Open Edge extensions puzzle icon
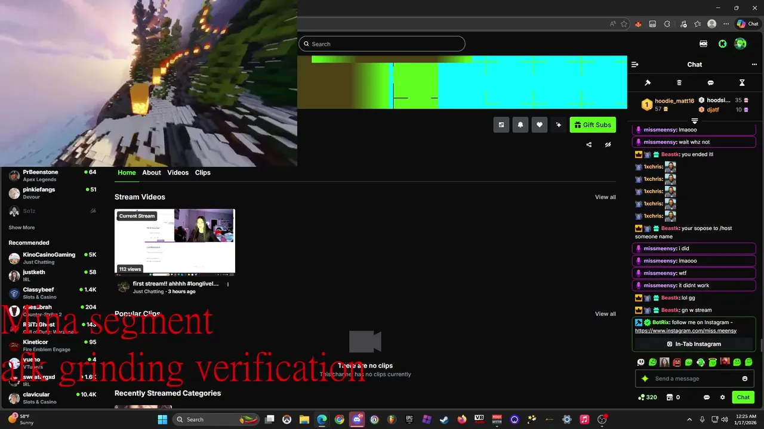The width and height of the screenshot is (764, 429). 667,24
